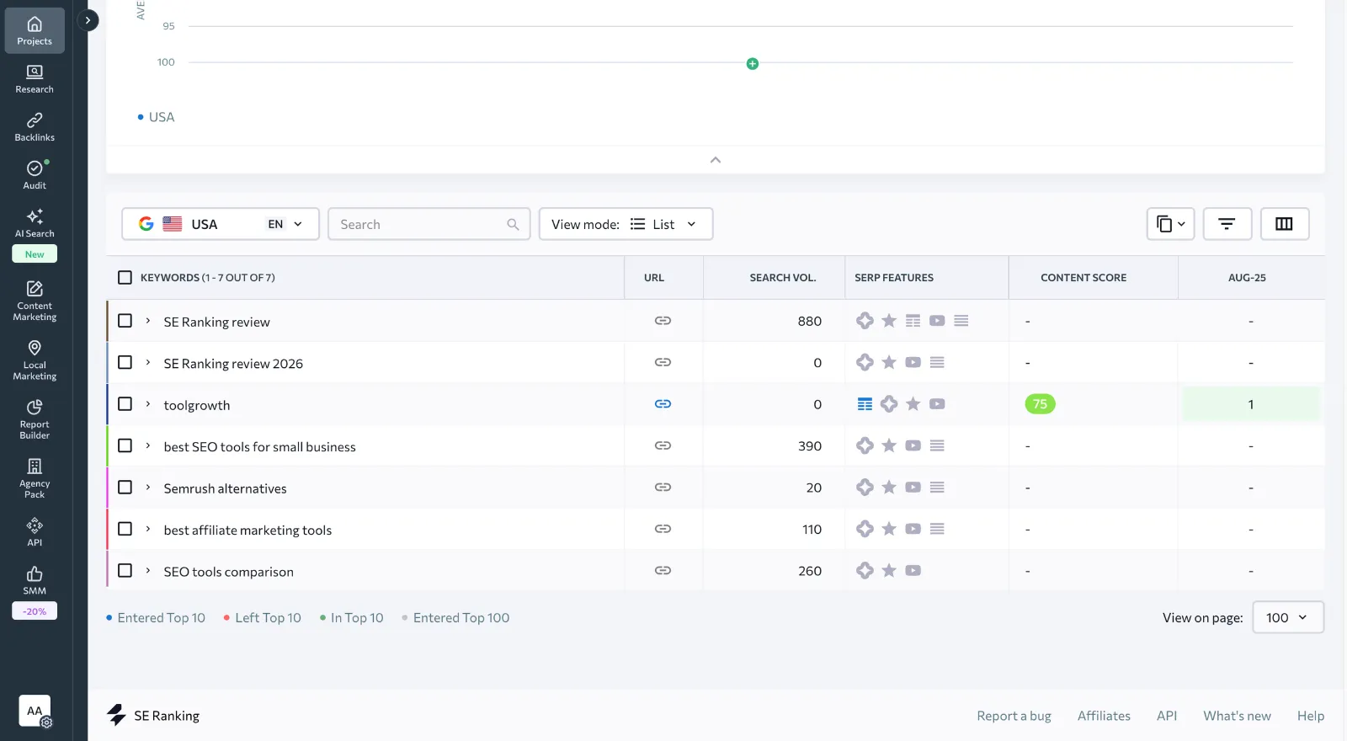Click the SERP FEATURES column header
Screen dimensions: 1347x741
click(894, 278)
